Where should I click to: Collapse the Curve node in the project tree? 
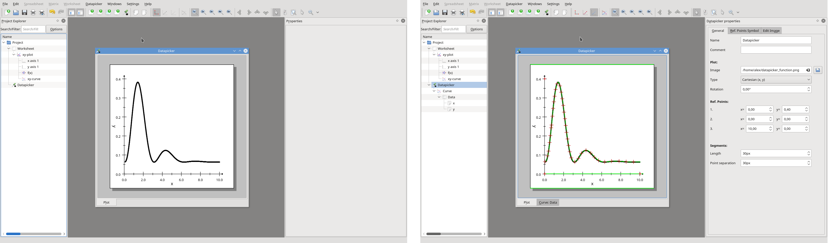(x=434, y=91)
